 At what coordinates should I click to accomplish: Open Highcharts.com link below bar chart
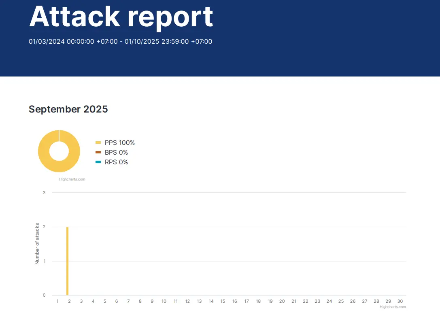[393, 307]
